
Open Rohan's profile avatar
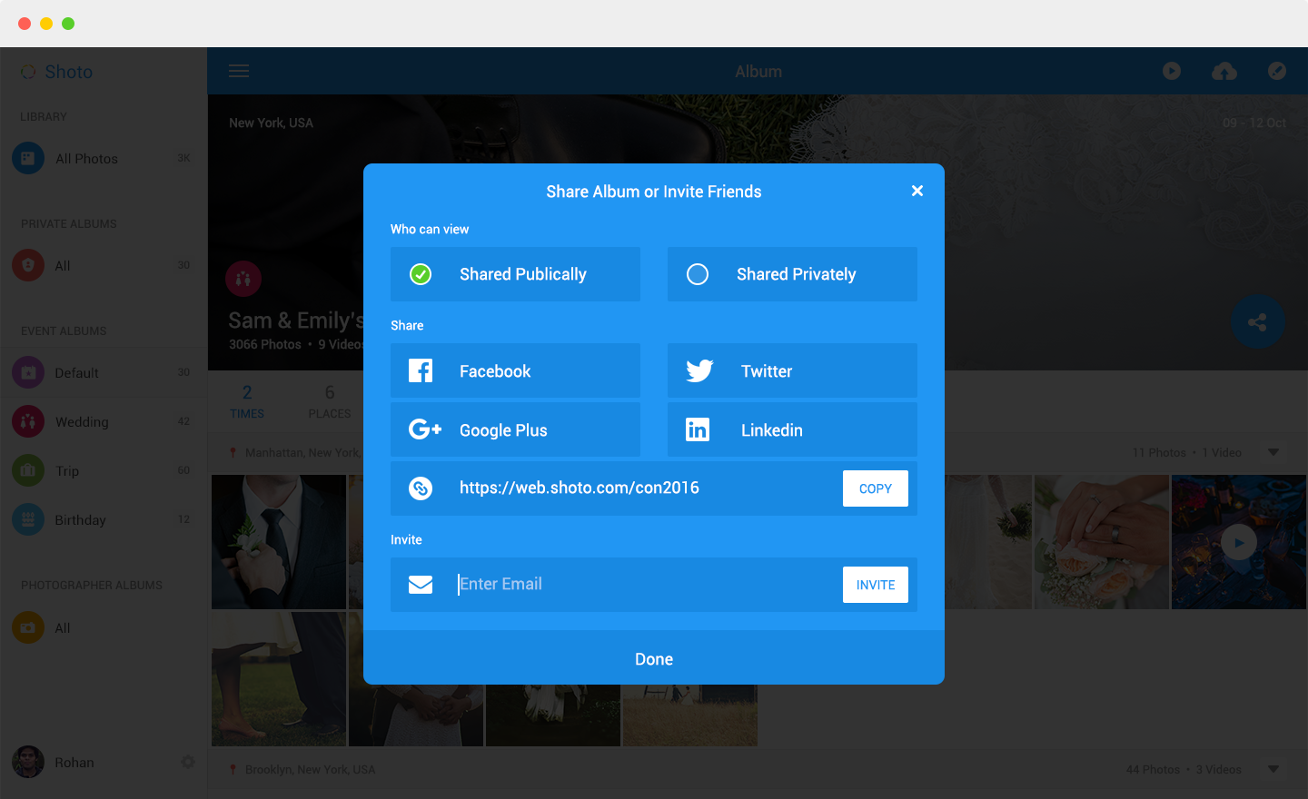click(x=28, y=762)
